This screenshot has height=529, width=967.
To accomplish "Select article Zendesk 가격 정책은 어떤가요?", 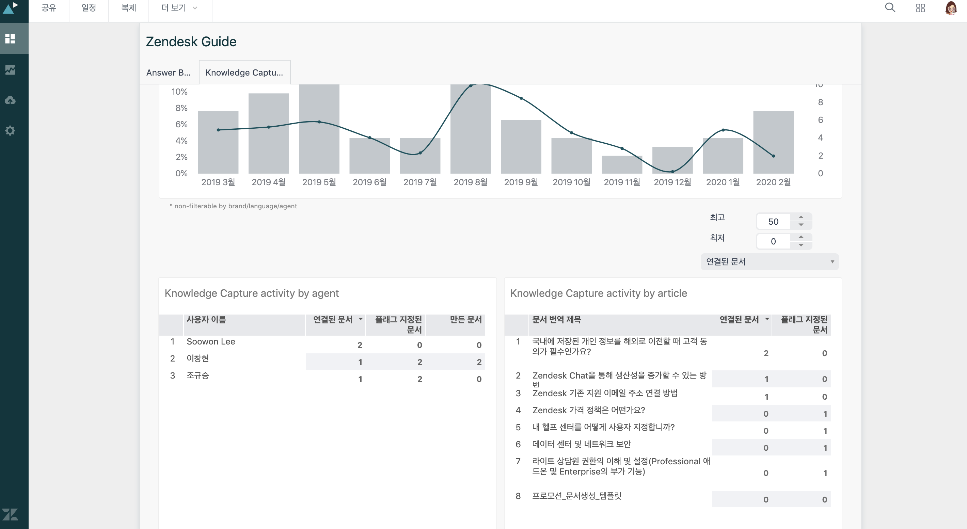I will 589,411.
